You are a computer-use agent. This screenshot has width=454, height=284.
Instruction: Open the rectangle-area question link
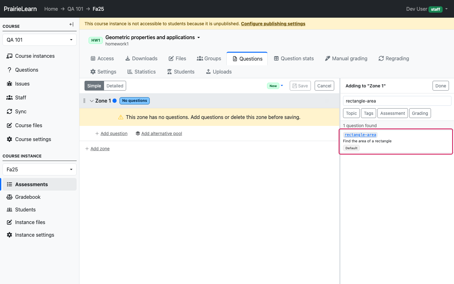point(360,135)
